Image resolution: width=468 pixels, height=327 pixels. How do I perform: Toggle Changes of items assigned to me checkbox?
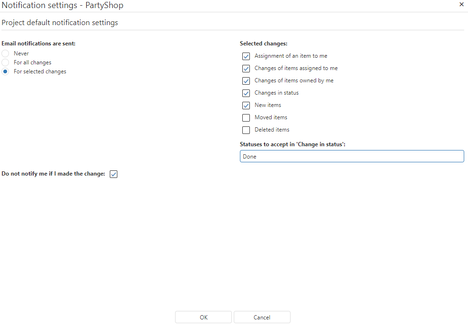246,69
